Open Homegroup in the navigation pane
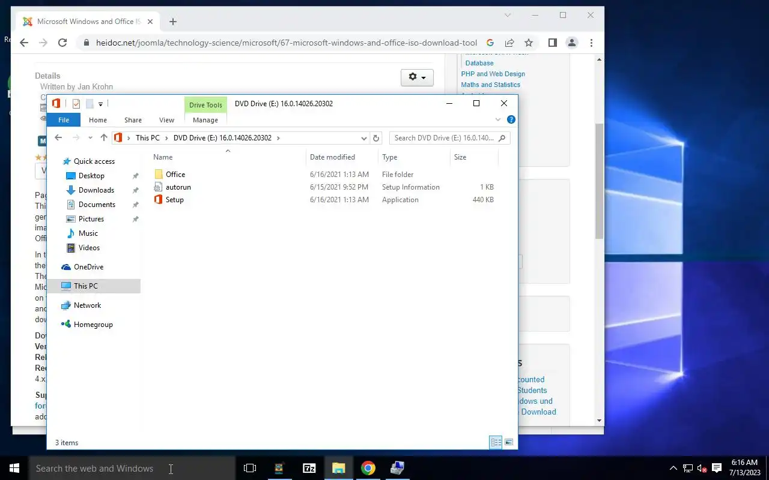 (93, 325)
